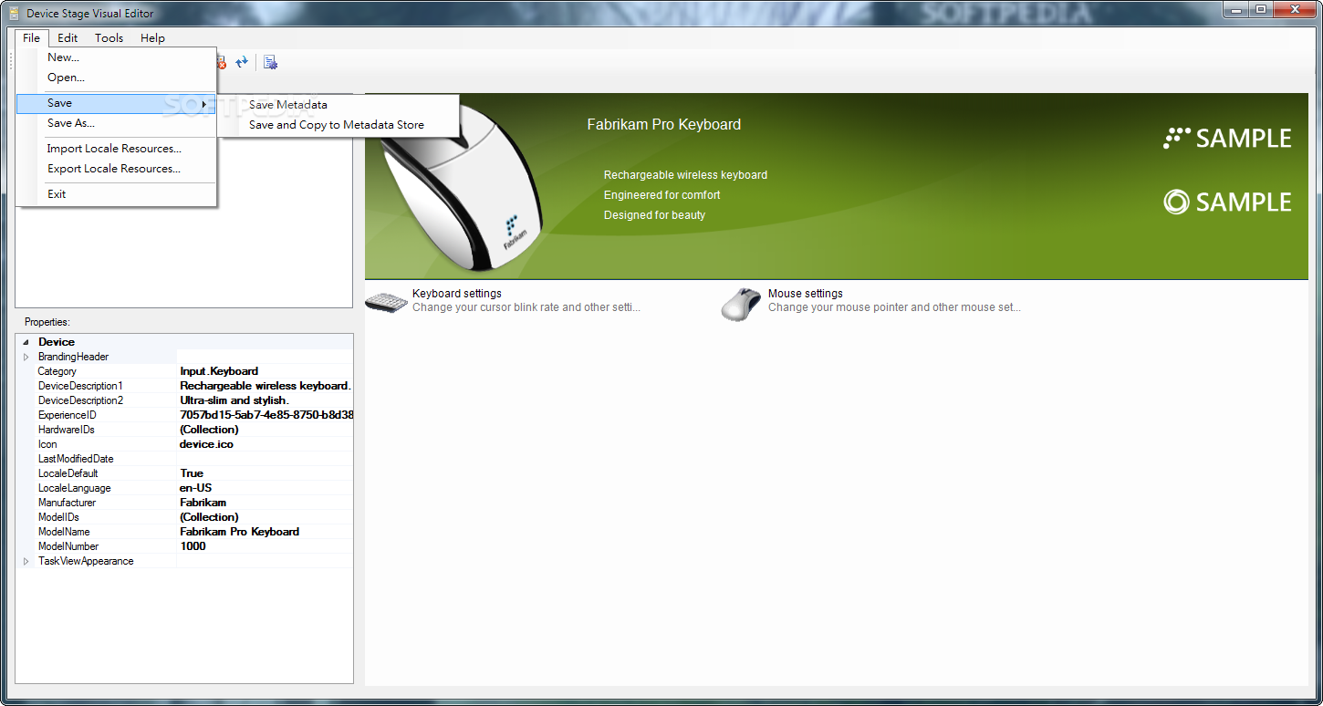Open the Tools menu
The image size is (1323, 706).
[x=109, y=37]
